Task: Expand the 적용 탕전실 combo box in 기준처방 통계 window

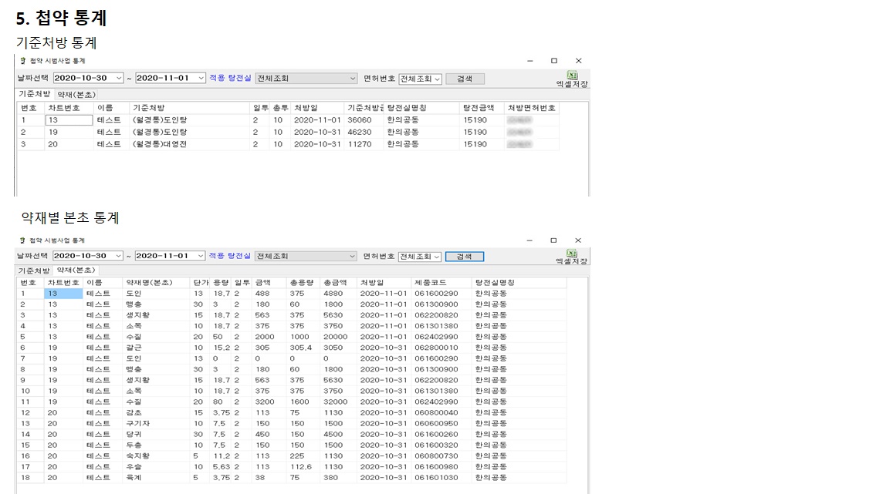Action: (x=353, y=79)
